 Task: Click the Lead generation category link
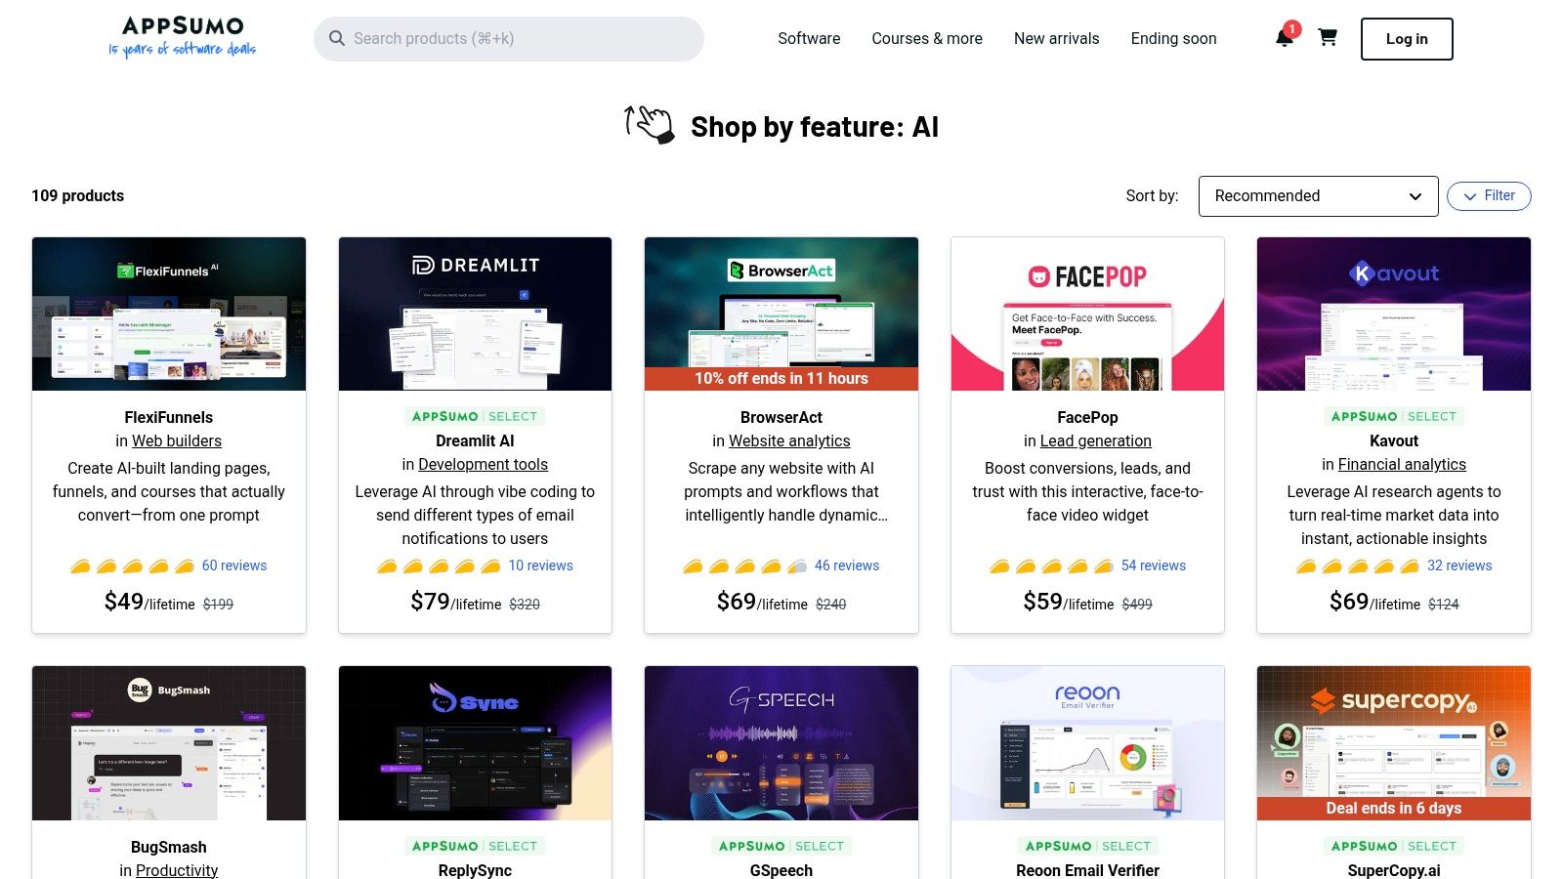[x=1096, y=440]
